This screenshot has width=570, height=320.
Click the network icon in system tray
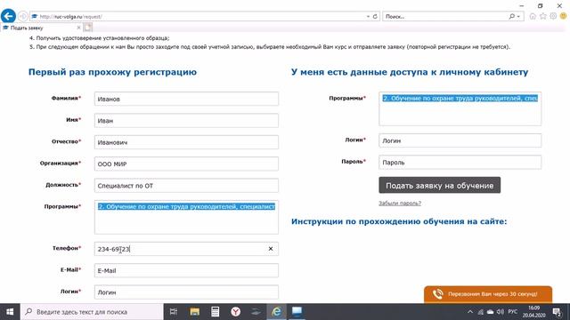pos(481,312)
